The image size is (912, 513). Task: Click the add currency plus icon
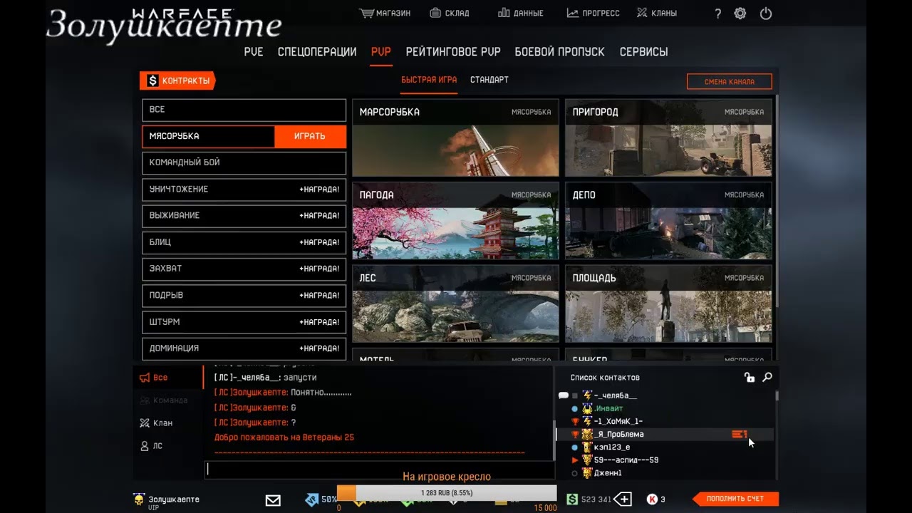coord(623,499)
